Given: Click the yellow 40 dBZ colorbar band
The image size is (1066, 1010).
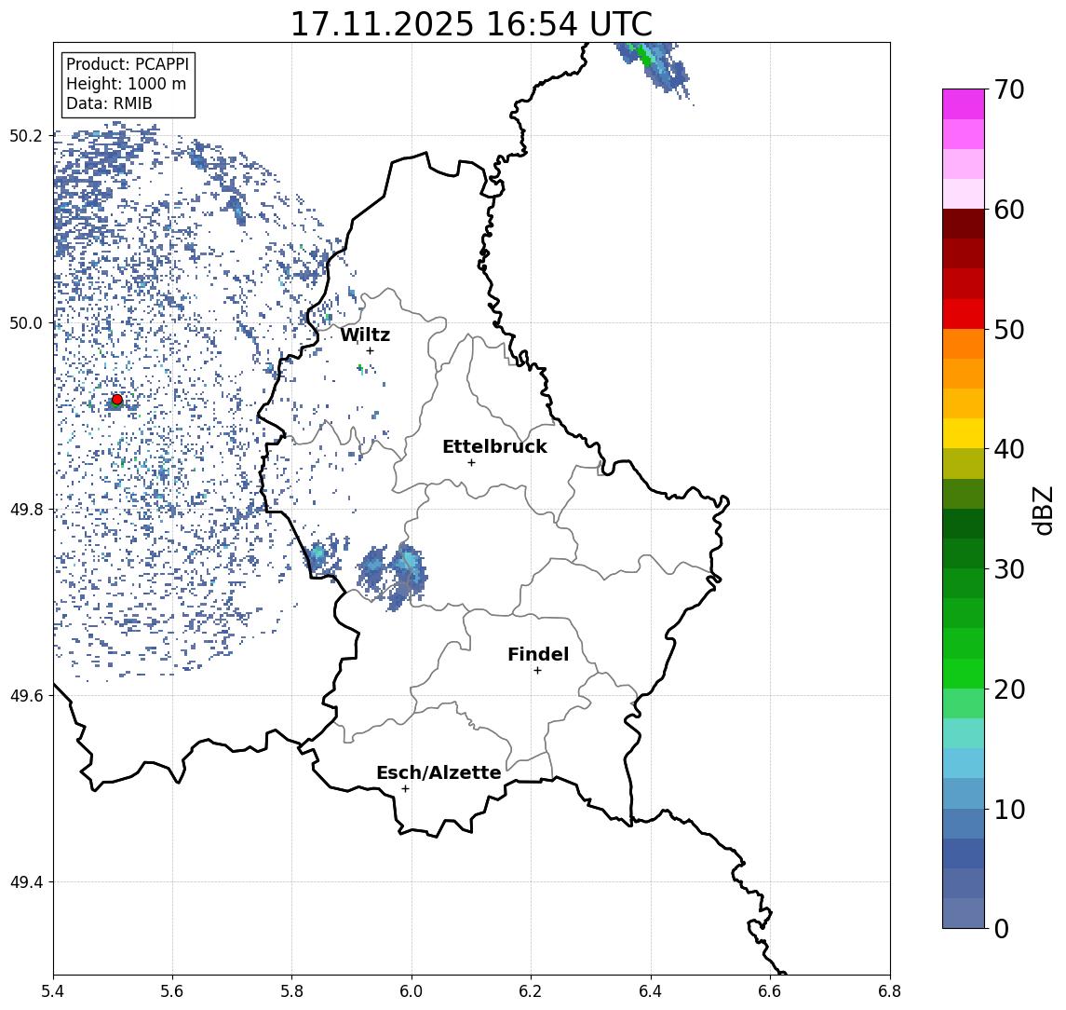Looking at the screenshot, I should 964,433.
